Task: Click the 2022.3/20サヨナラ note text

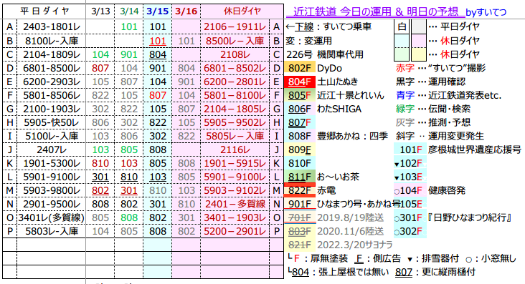Action: 354,245
